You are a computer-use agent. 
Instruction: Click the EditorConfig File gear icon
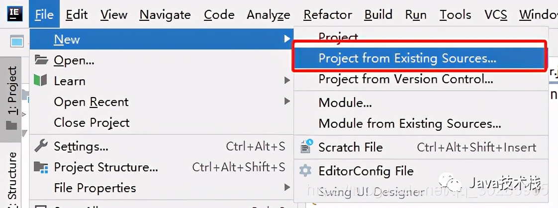[x=305, y=171]
